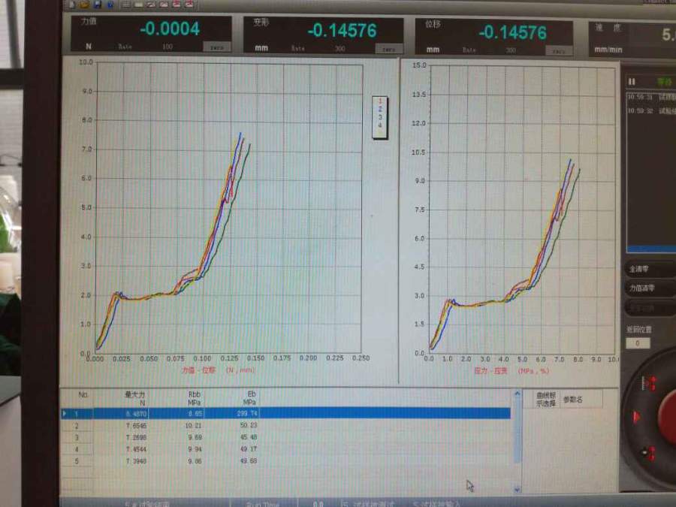Zero the force reading with its zero button

pyautogui.click(x=217, y=47)
